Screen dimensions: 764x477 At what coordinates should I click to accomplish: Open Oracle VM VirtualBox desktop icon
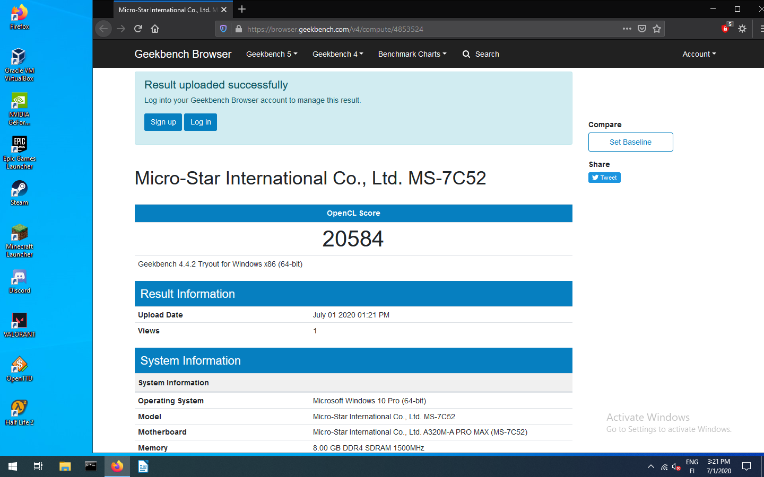coord(19,65)
